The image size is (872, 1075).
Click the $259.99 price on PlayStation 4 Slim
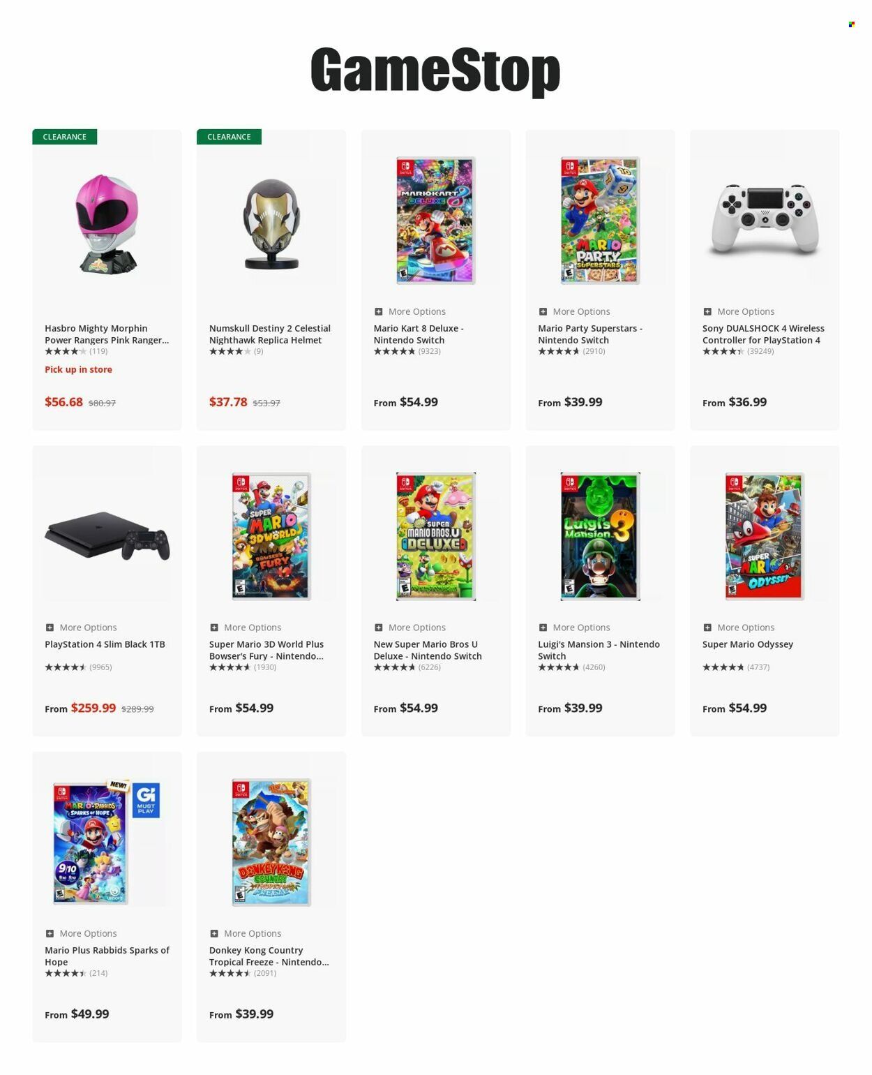(93, 708)
